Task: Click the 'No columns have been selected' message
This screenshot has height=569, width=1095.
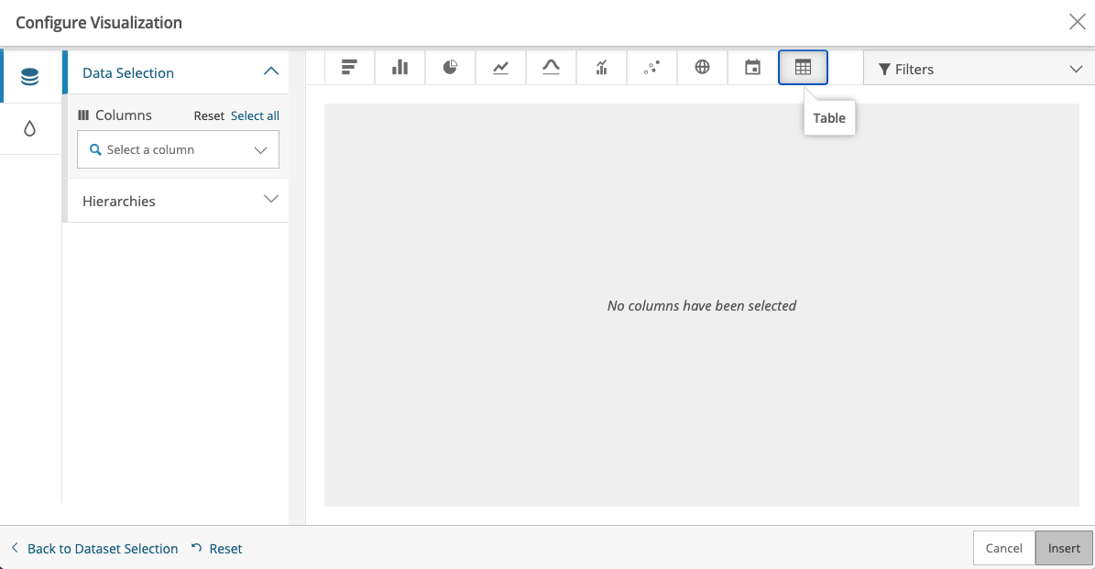Action: (x=702, y=306)
